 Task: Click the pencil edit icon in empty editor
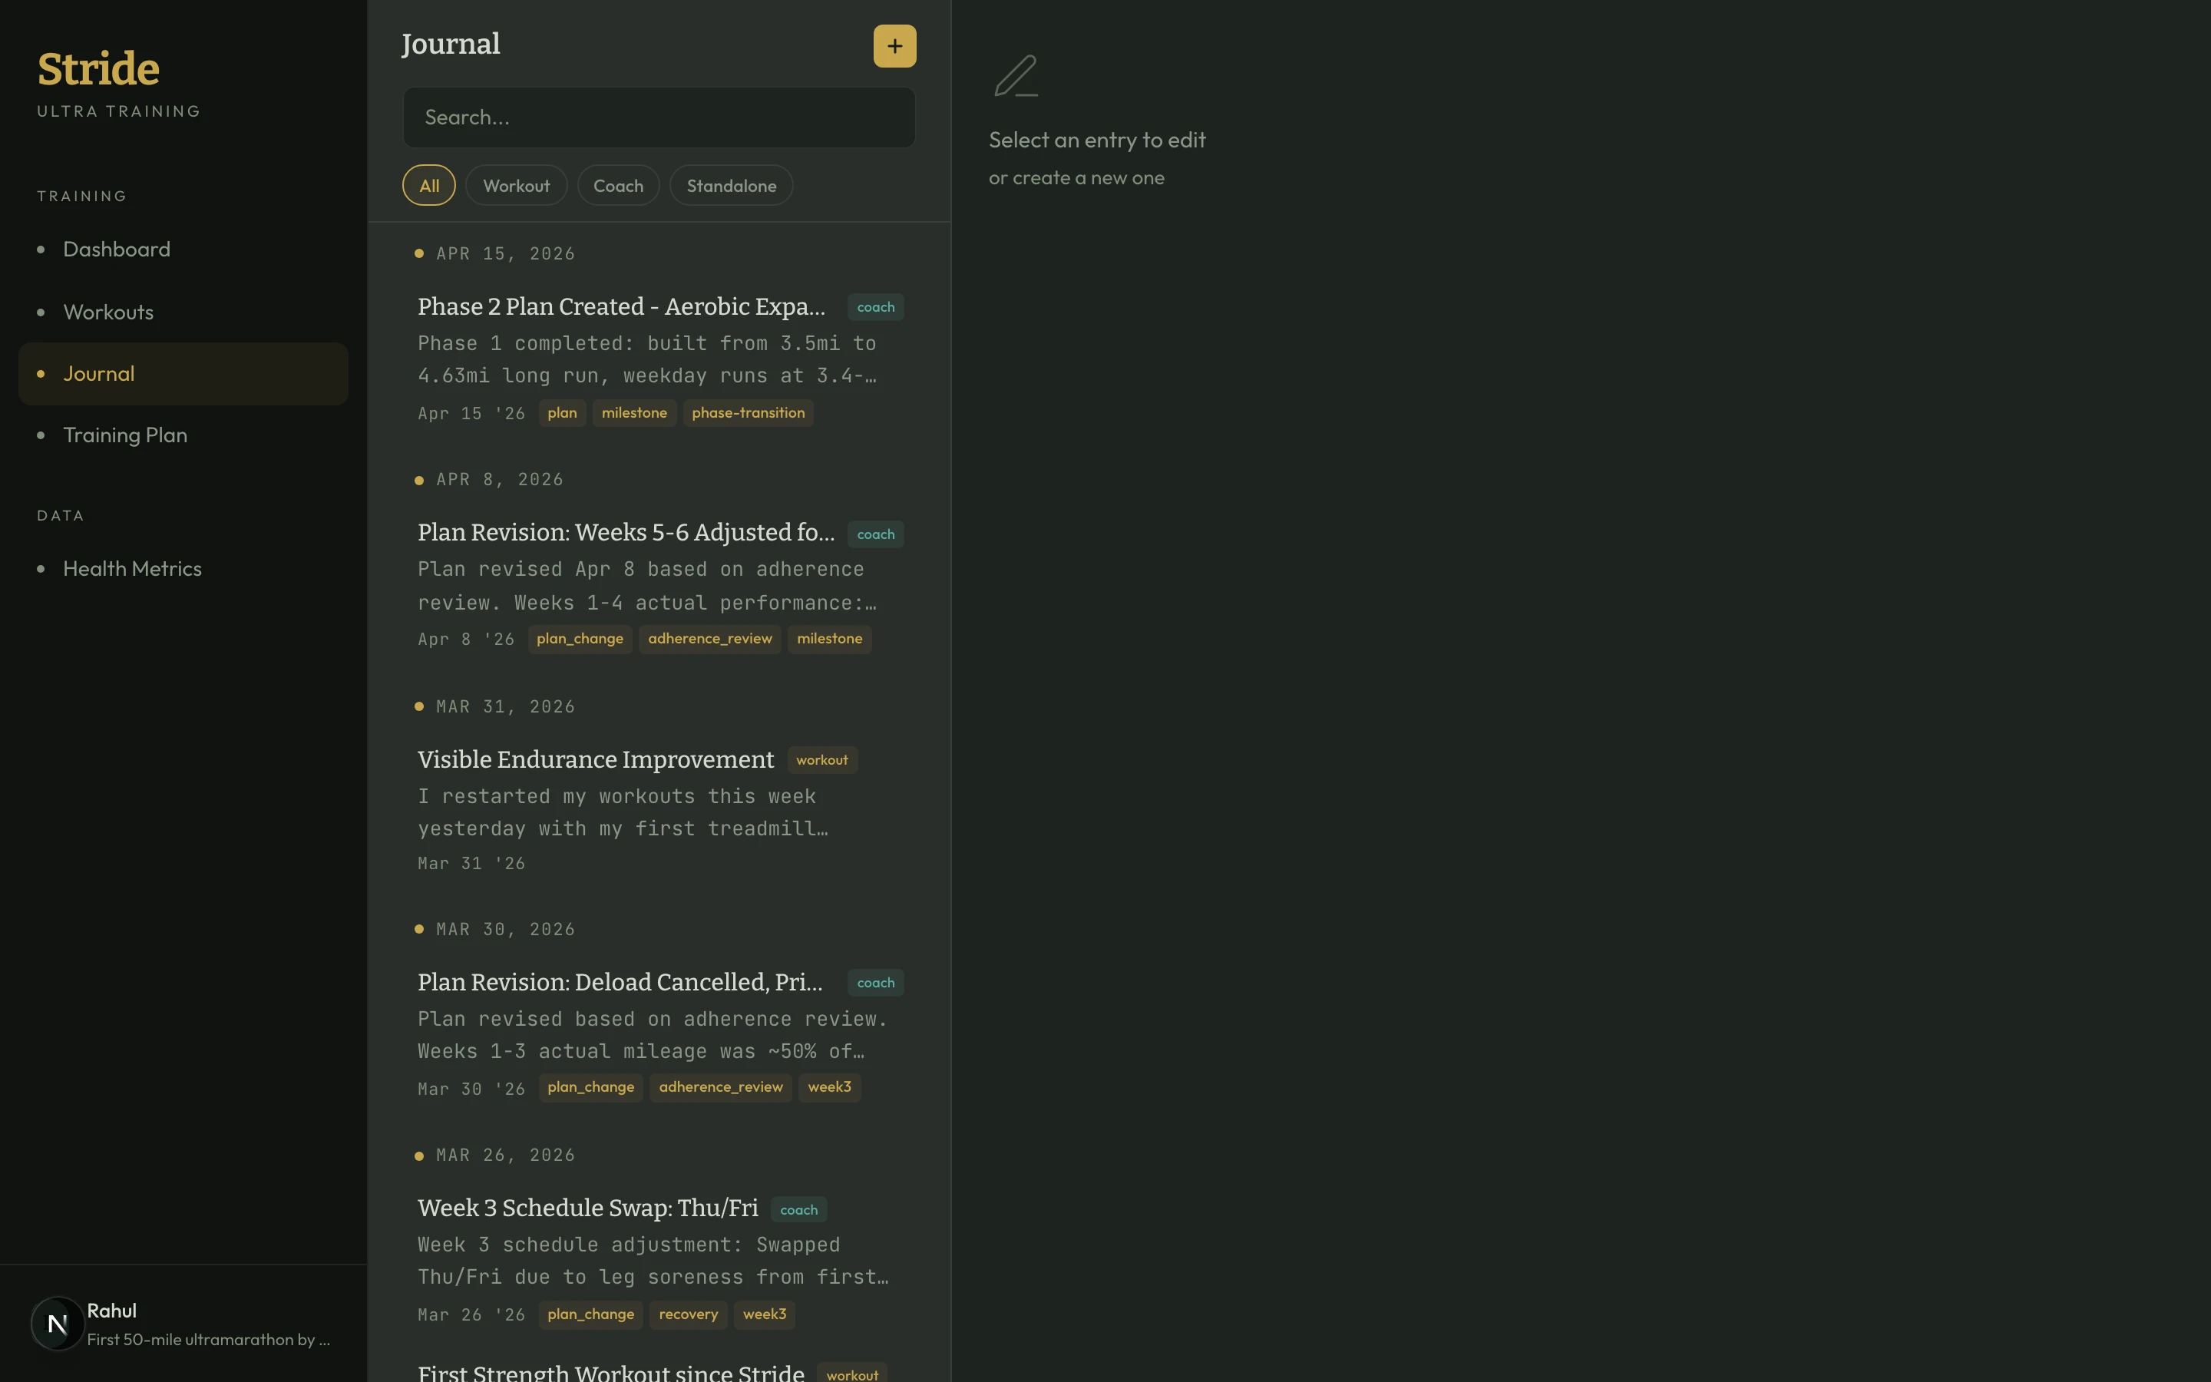pyautogui.click(x=1016, y=76)
